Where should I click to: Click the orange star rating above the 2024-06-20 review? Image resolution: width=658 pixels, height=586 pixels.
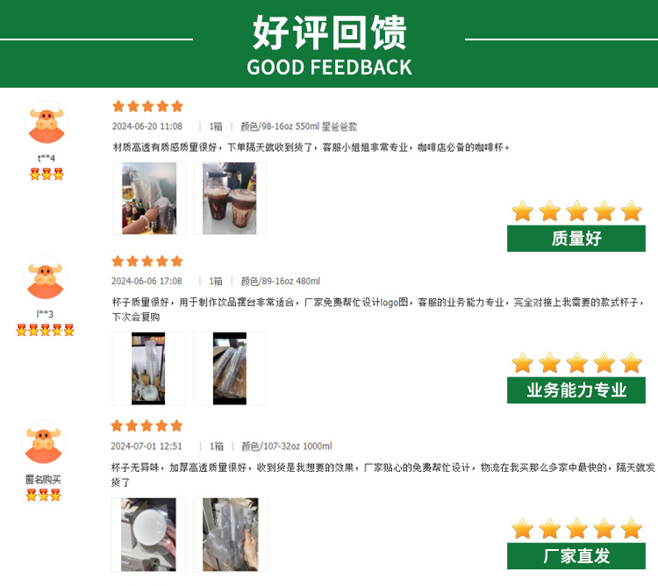pyautogui.click(x=147, y=106)
